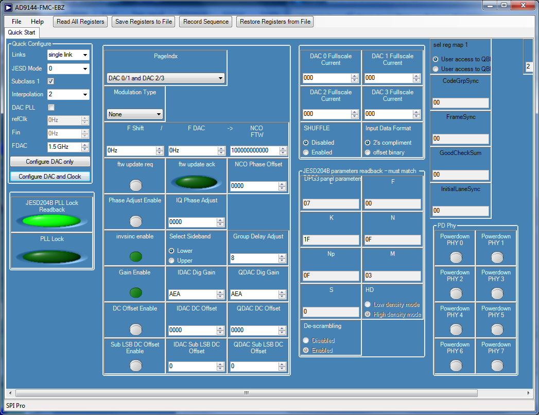The image size is (539, 415).
Task: Click the Phase Adjust Enable round button
Action: tap(135, 221)
